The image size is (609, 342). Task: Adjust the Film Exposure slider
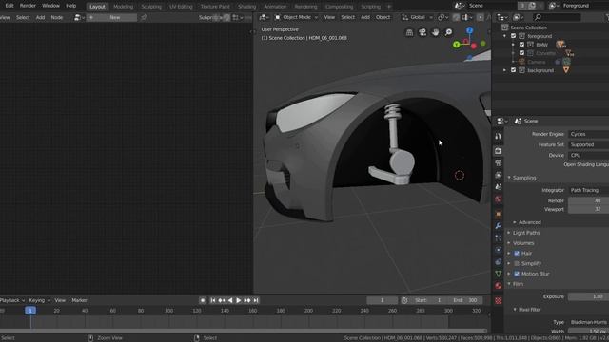[x=588, y=296]
